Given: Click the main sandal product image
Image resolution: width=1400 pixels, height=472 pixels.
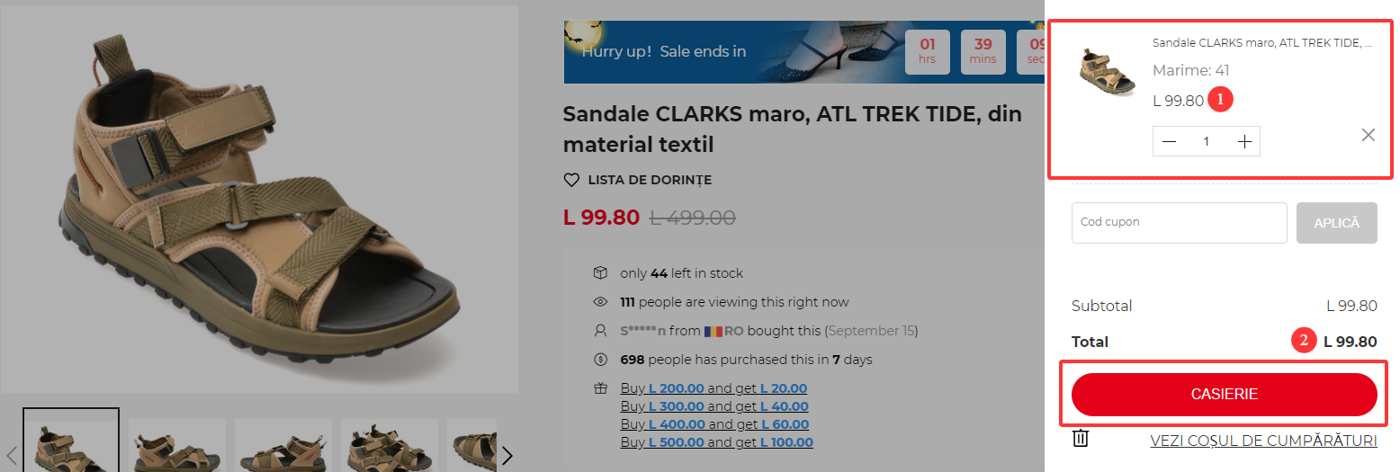Looking at the screenshot, I should coord(259,200).
